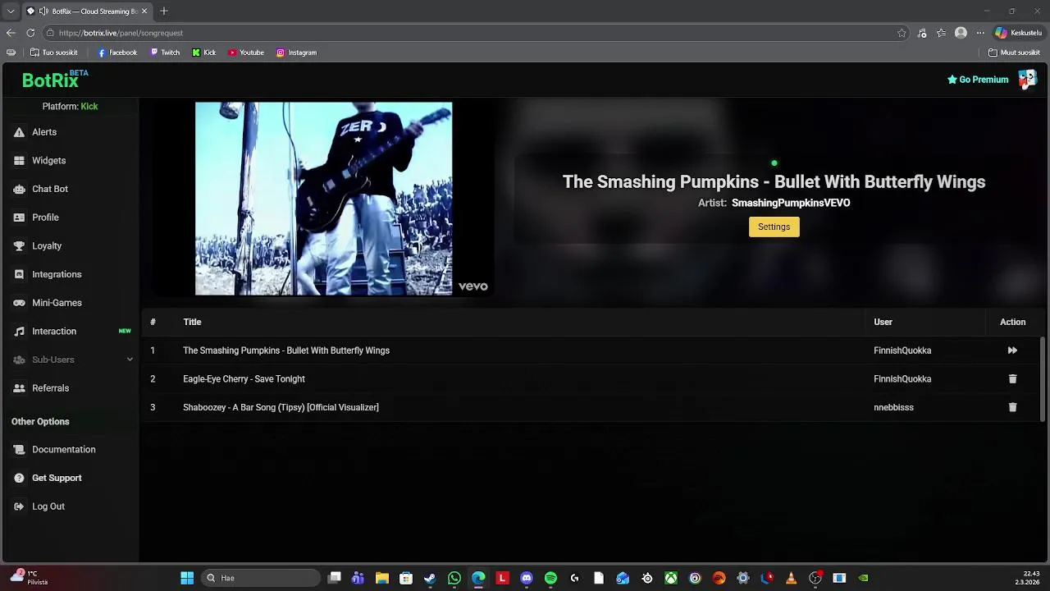This screenshot has height=591, width=1050.
Task: Open the tab search dropdown
Action: pyautogui.click(x=11, y=11)
